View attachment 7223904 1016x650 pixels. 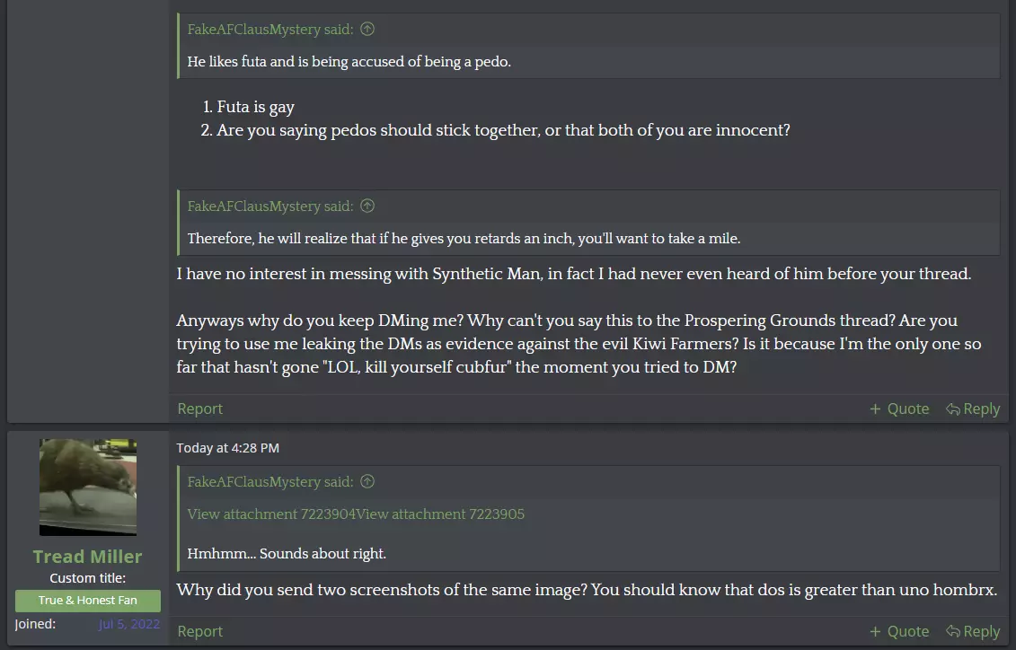(271, 514)
